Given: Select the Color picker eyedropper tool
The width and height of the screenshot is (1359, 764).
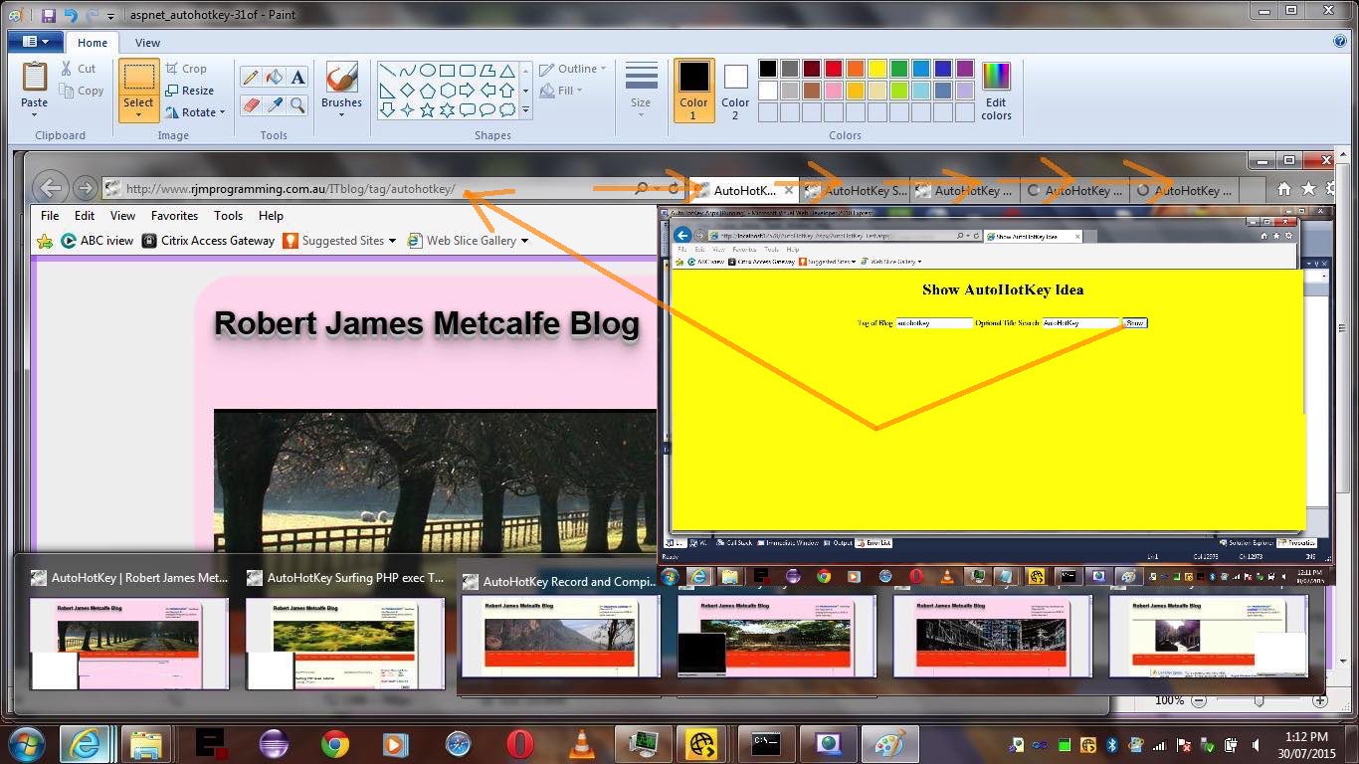Looking at the screenshot, I should tap(274, 103).
